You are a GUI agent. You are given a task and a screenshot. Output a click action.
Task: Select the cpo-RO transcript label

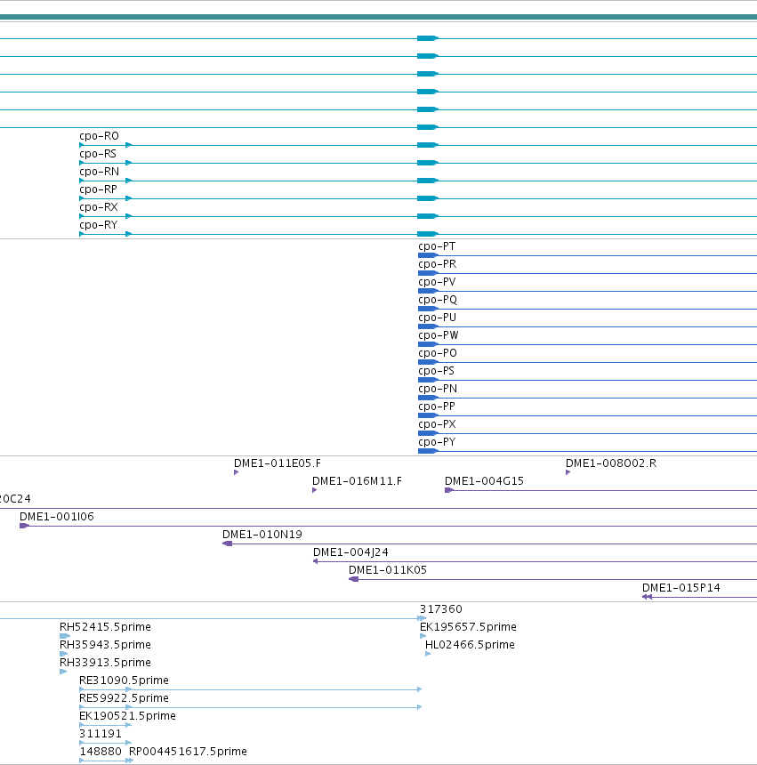click(x=99, y=136)
